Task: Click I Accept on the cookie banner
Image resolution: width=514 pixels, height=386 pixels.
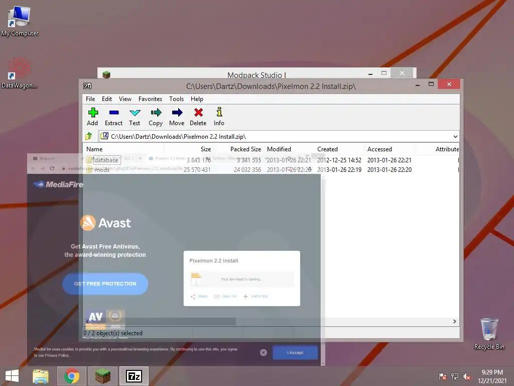Action: click(295, 352)
